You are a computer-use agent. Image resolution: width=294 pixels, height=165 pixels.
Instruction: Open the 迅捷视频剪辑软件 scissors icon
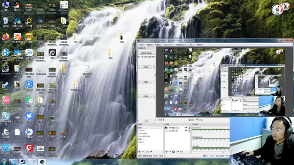pos(17,55)
